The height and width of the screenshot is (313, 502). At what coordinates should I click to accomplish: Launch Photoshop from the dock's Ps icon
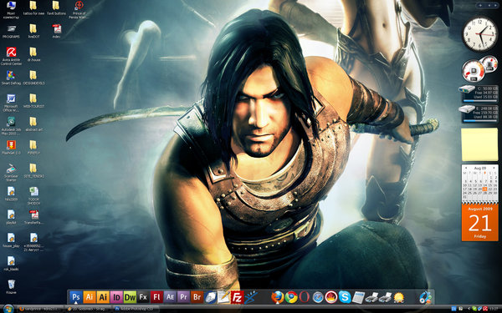click(x=76, y=297)
